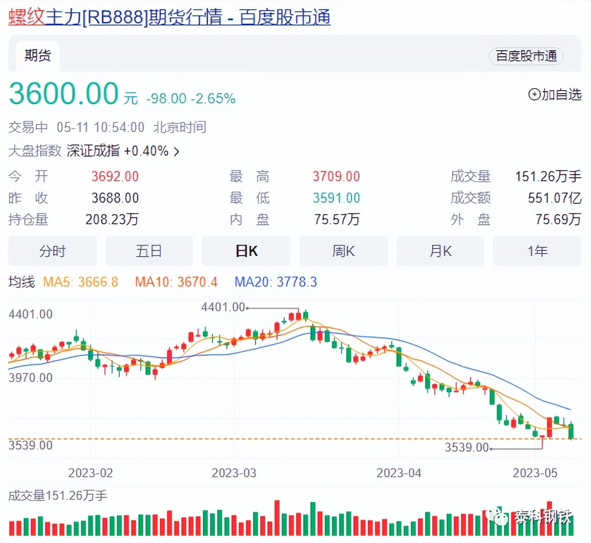Select the 1年 chart view
This screenshot has width=591, height=543.
click(x=537, y=251)
